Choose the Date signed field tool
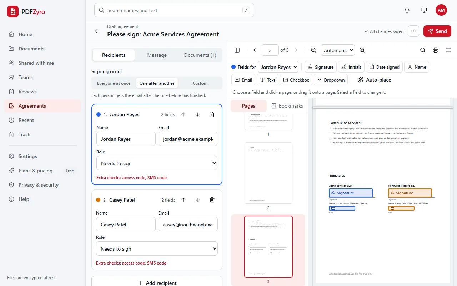The width and height of the screenshot is (457, 286). [384, 67]
